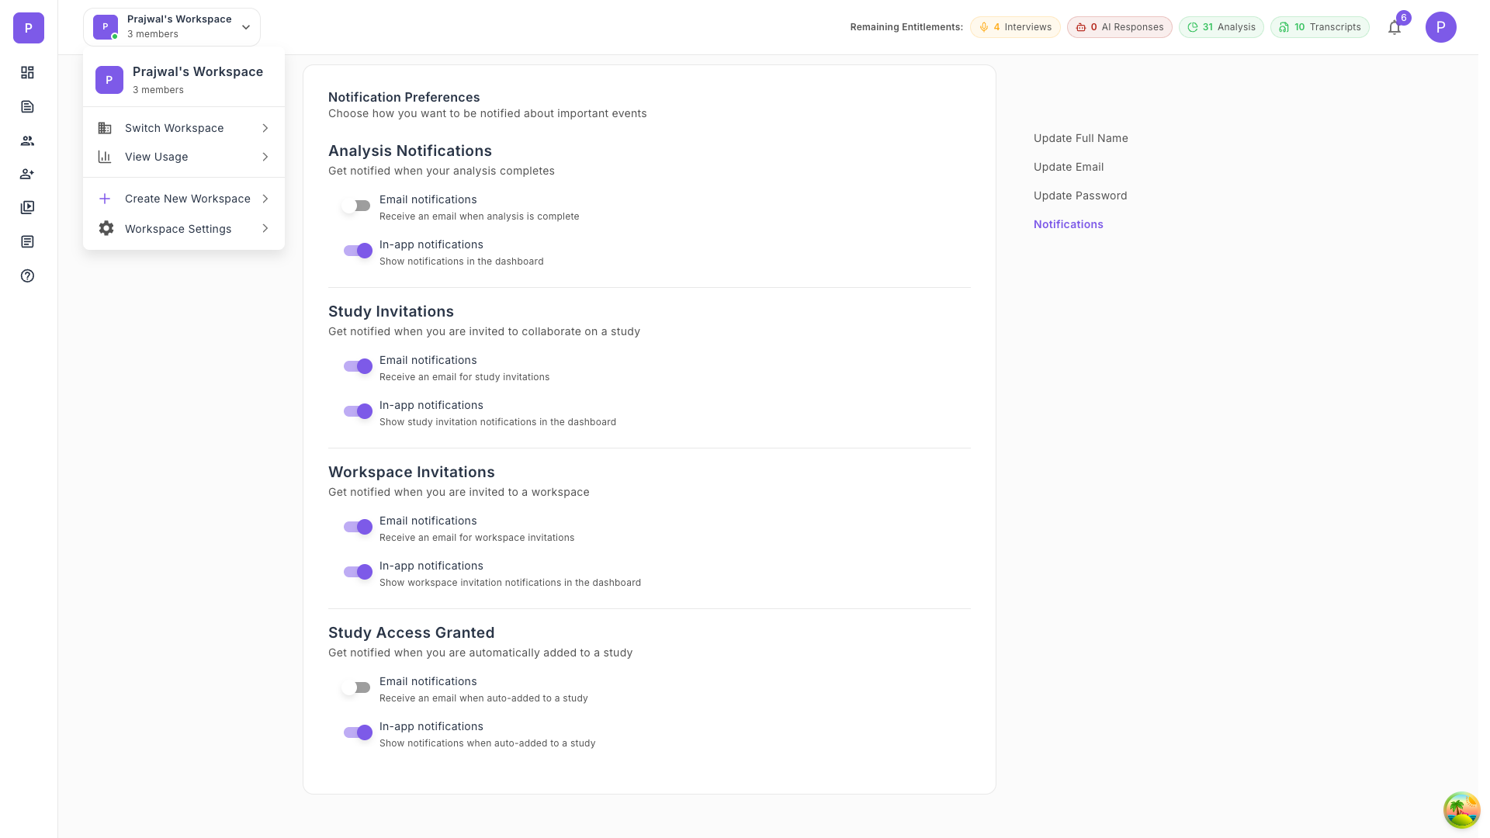
Task: Open the people group icon in sidebar
Action: point(27,140)
